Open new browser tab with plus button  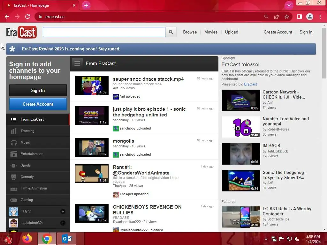point(86,5)
